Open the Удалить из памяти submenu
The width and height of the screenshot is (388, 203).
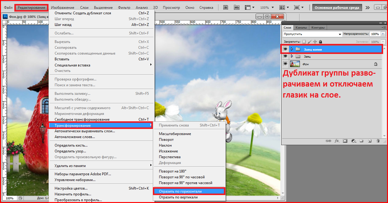click(x=102, y=166)
